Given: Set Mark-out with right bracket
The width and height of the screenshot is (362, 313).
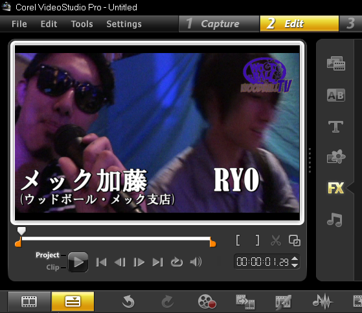Looking at the screenshot, I should (x=257, y=241).
